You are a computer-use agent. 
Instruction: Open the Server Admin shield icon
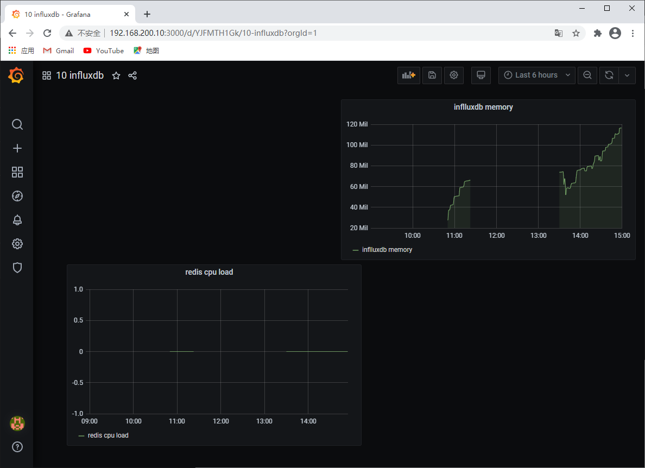point(17,268)
